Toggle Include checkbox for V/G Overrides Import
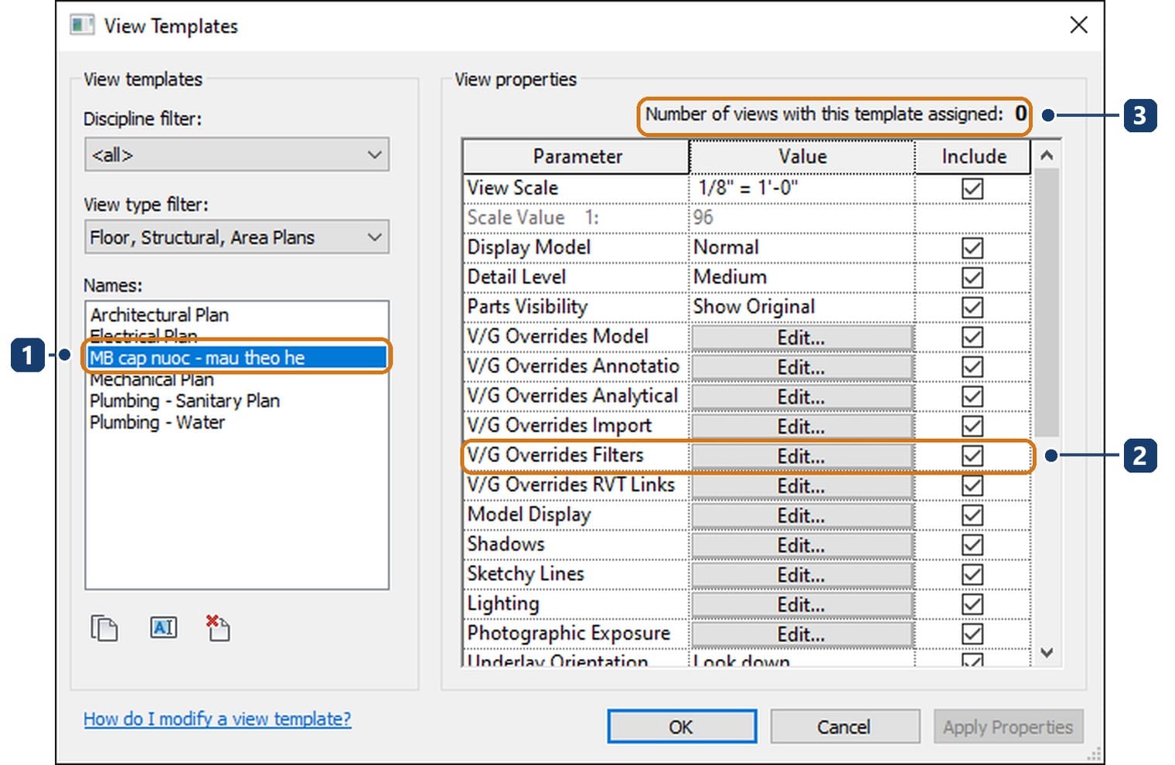This screenshot has width=1175, height=765. pos(972,426)
